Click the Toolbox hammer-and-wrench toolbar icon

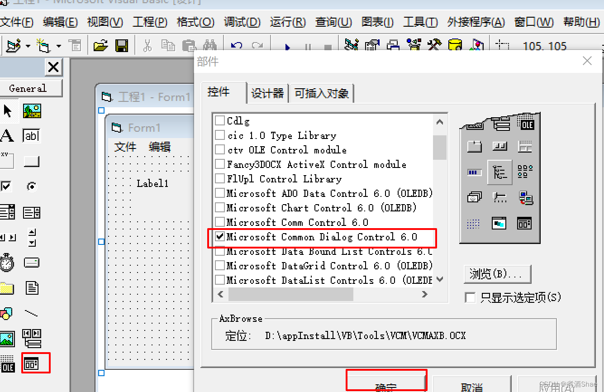click(x=435, y=45)
